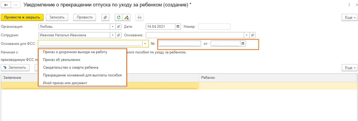358x121 pixels.
Task: Click the № number input field
Action: tap(179, 44)
